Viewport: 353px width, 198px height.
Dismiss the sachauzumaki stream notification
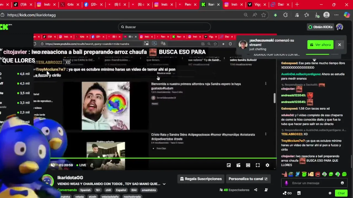point(339,45)
